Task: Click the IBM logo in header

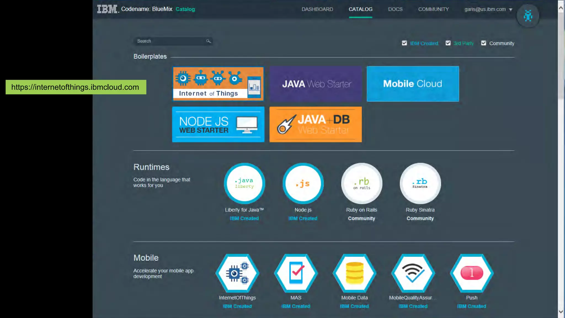Action: tap(107, 9)
